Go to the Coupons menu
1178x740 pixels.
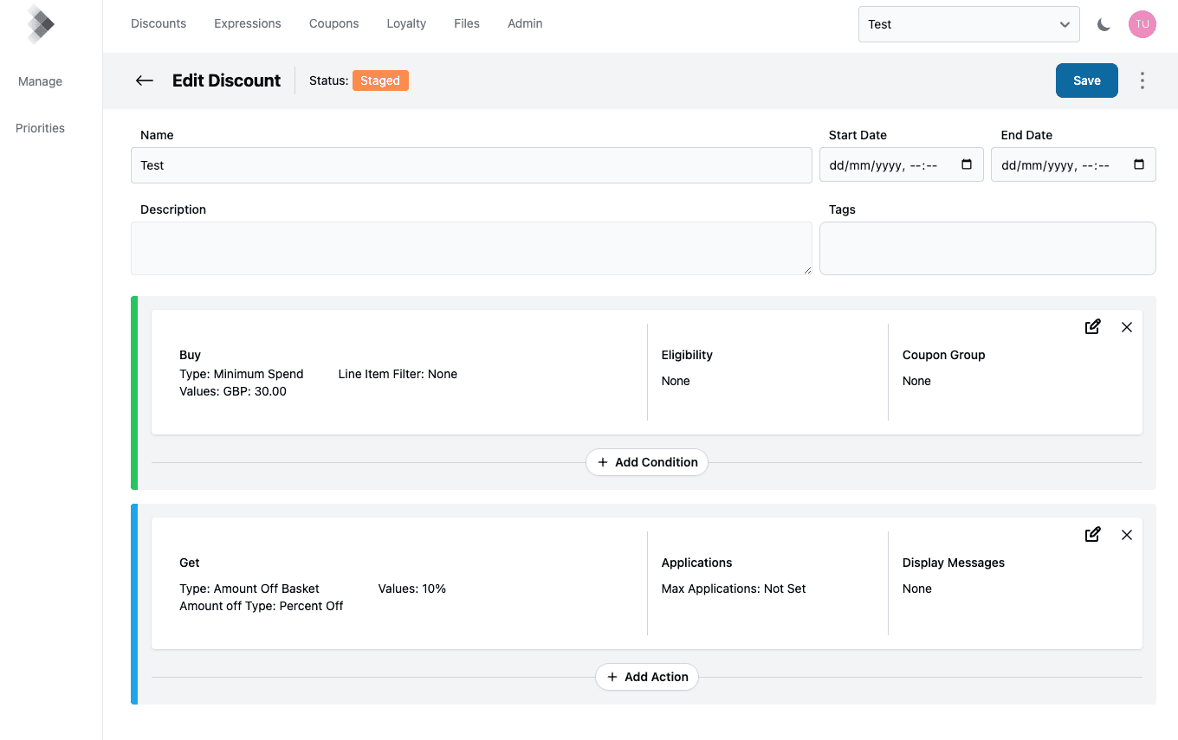click(x=333, y=23)
